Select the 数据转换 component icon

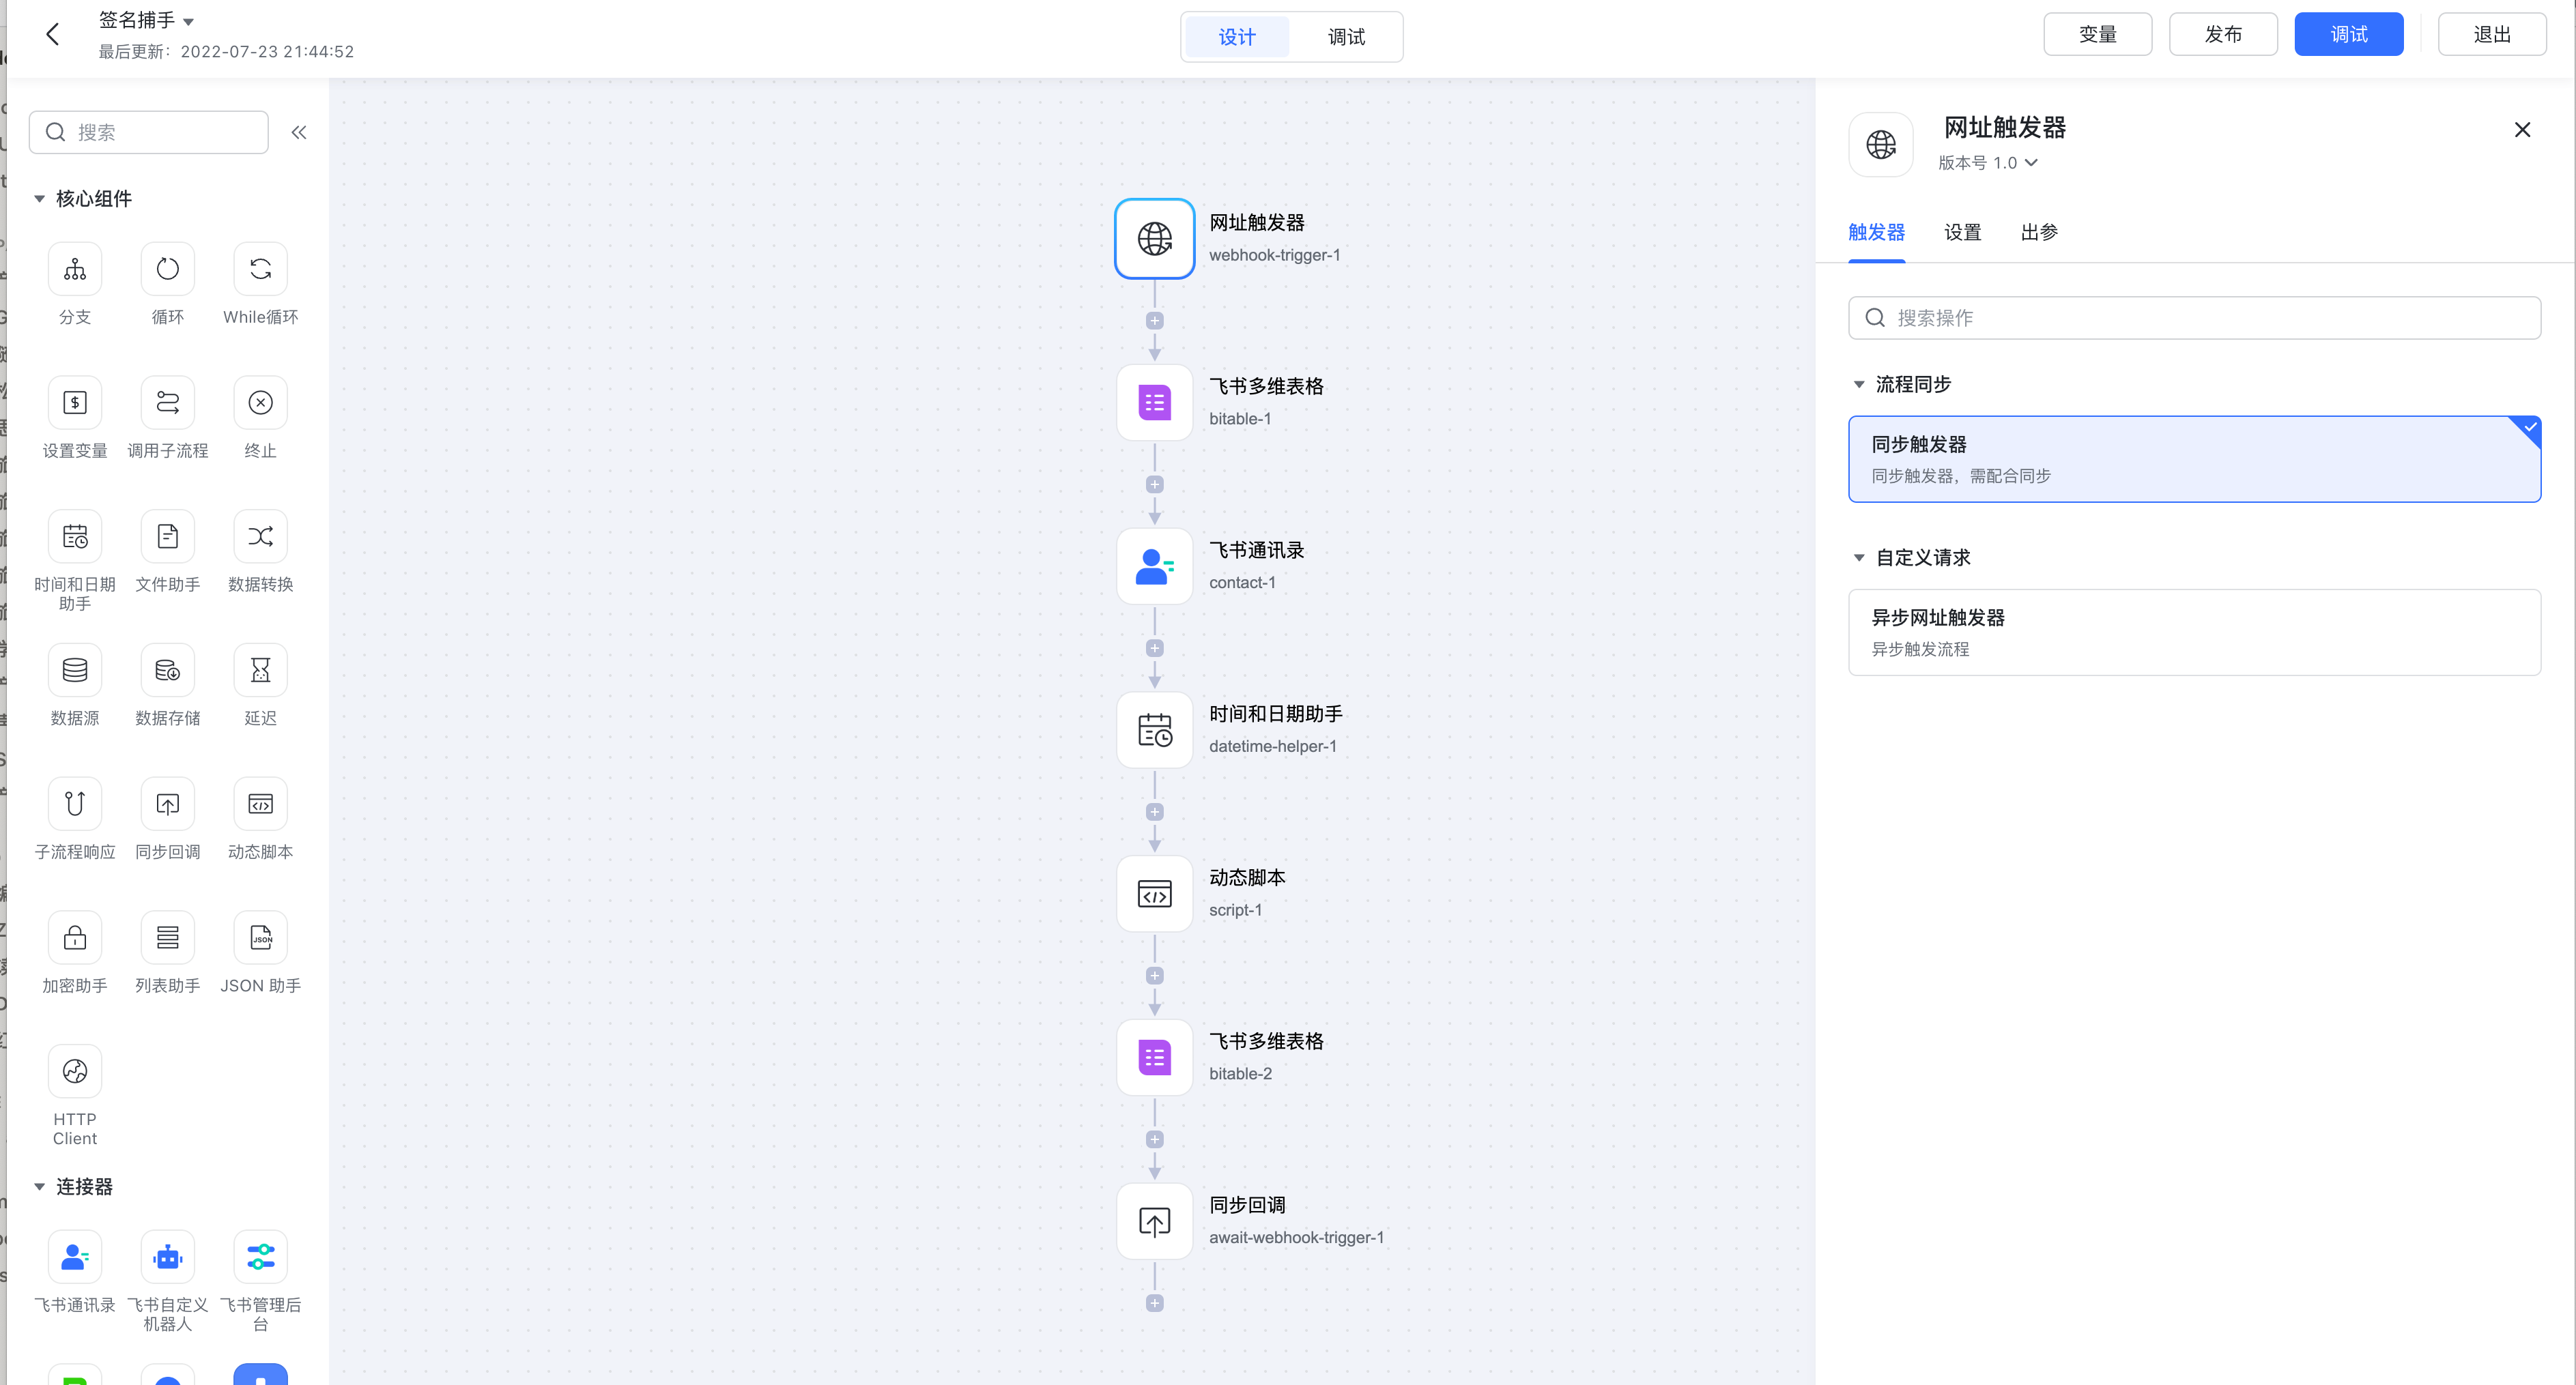coord(261,537)
